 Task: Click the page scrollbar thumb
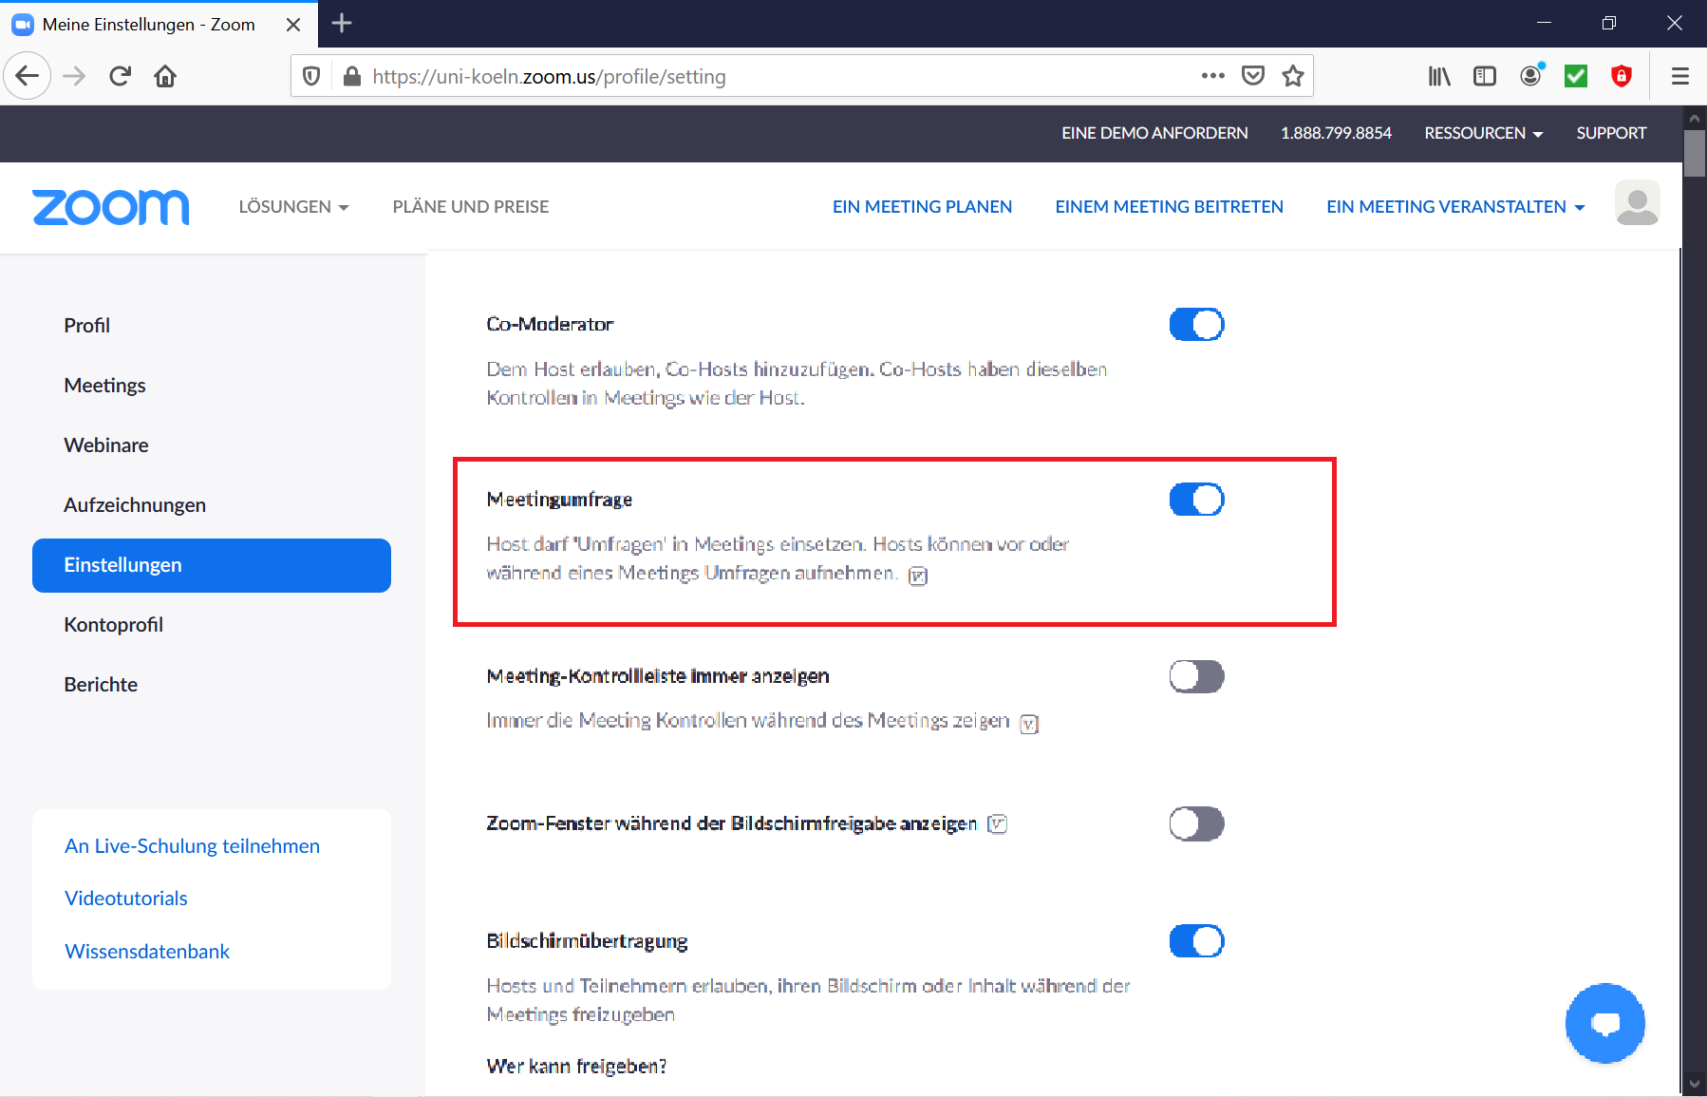(x=1695, y=153)
